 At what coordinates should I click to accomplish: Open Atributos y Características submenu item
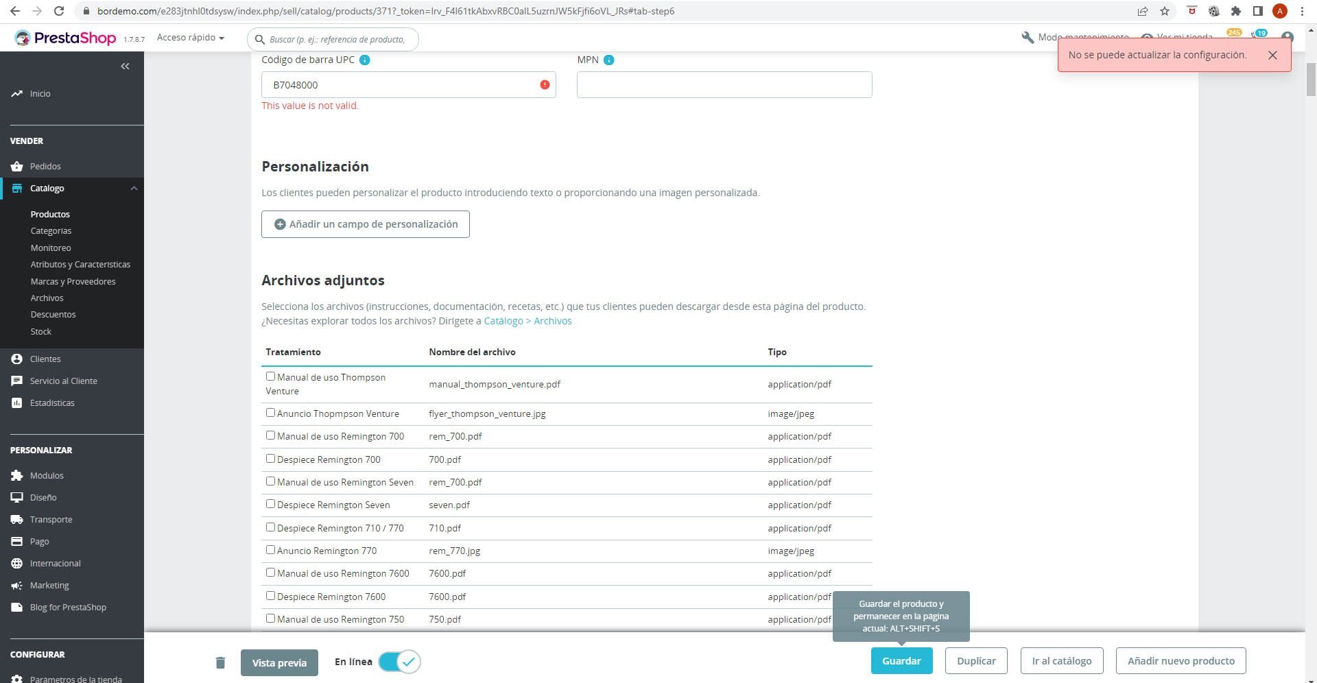(x=80, y=264)
